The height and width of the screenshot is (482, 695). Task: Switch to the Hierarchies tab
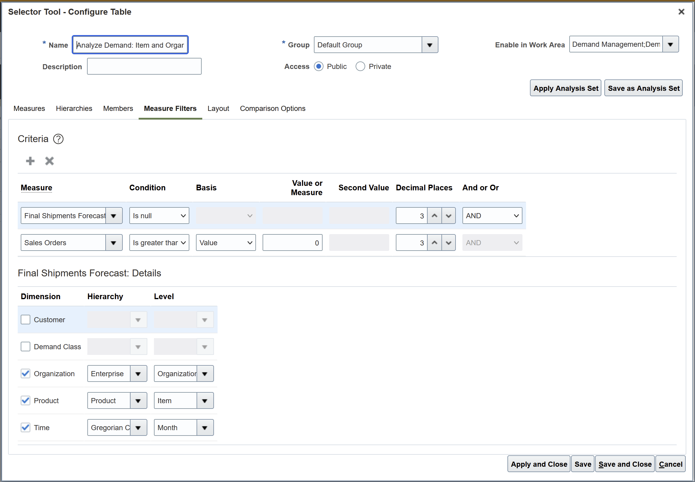(x=74, y=108)
